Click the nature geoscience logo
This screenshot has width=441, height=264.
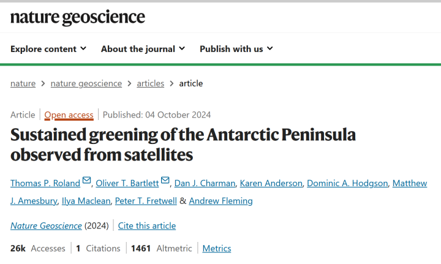tap(78, 17)
